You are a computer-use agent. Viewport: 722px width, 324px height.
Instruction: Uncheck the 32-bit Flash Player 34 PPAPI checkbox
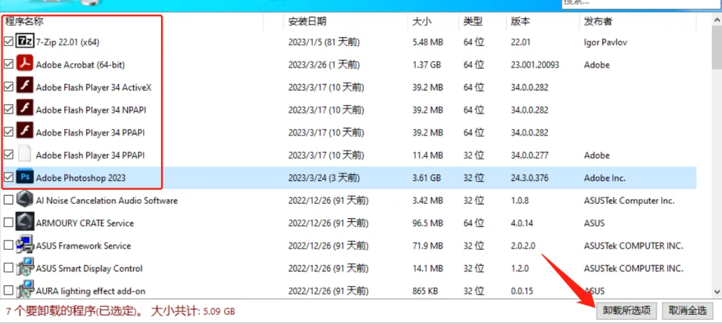click(8, 155)
